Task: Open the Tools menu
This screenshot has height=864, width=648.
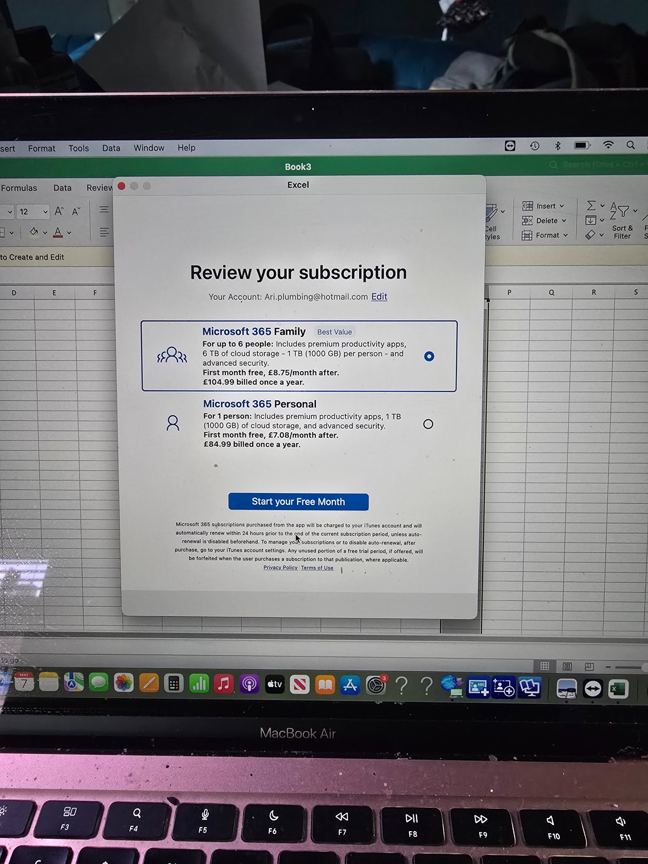Action: pyautogui.click(x=79, y=148)
